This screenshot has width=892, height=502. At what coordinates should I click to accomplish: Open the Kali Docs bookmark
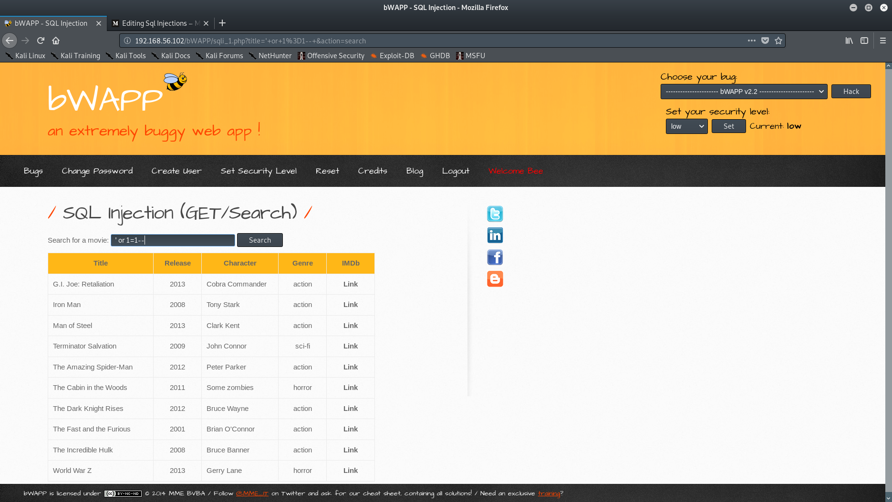[171, 56]
